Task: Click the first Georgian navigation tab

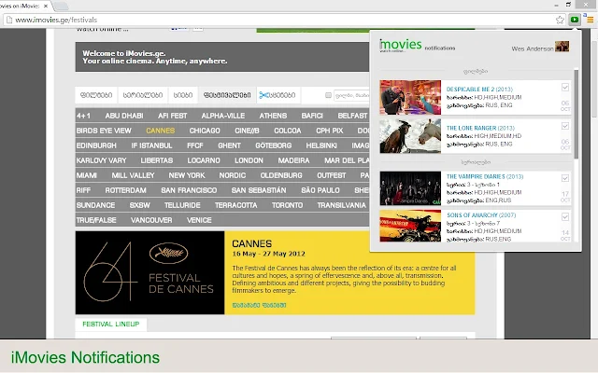Action: coord(96,95)
